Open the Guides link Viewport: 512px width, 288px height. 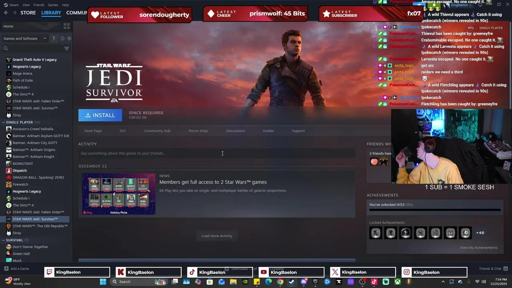coord(268,131)
